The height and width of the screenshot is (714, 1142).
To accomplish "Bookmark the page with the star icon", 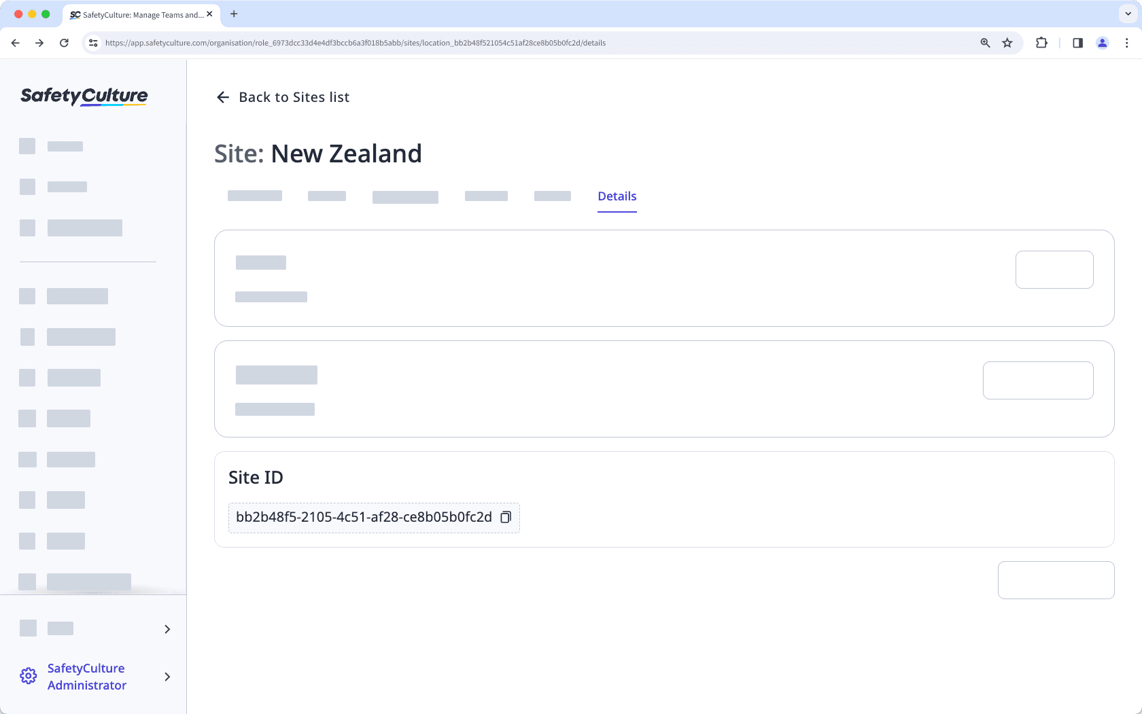I will (1007, 42).
